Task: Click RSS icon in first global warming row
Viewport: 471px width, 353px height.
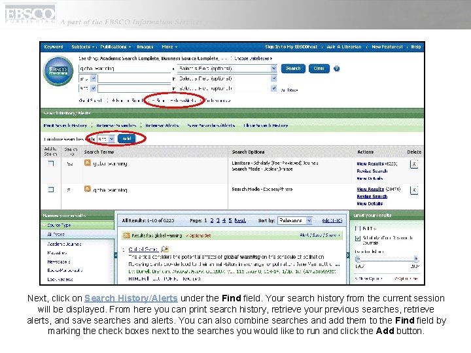Action: tap(88, 163)
